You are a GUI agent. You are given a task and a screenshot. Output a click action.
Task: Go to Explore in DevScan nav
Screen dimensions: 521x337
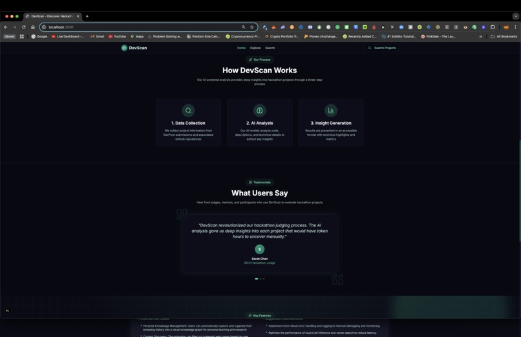(x=255, y=48)
